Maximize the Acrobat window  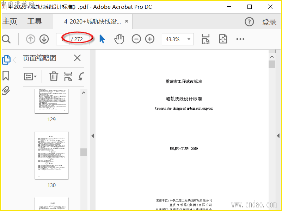[x=250, y=7]
